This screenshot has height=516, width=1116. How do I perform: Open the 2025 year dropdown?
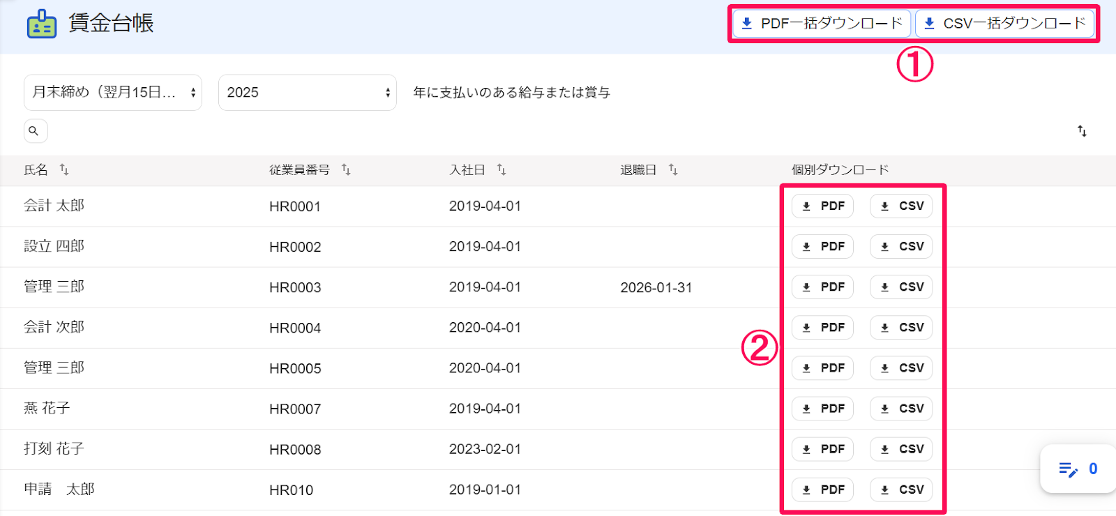[308, 93]
